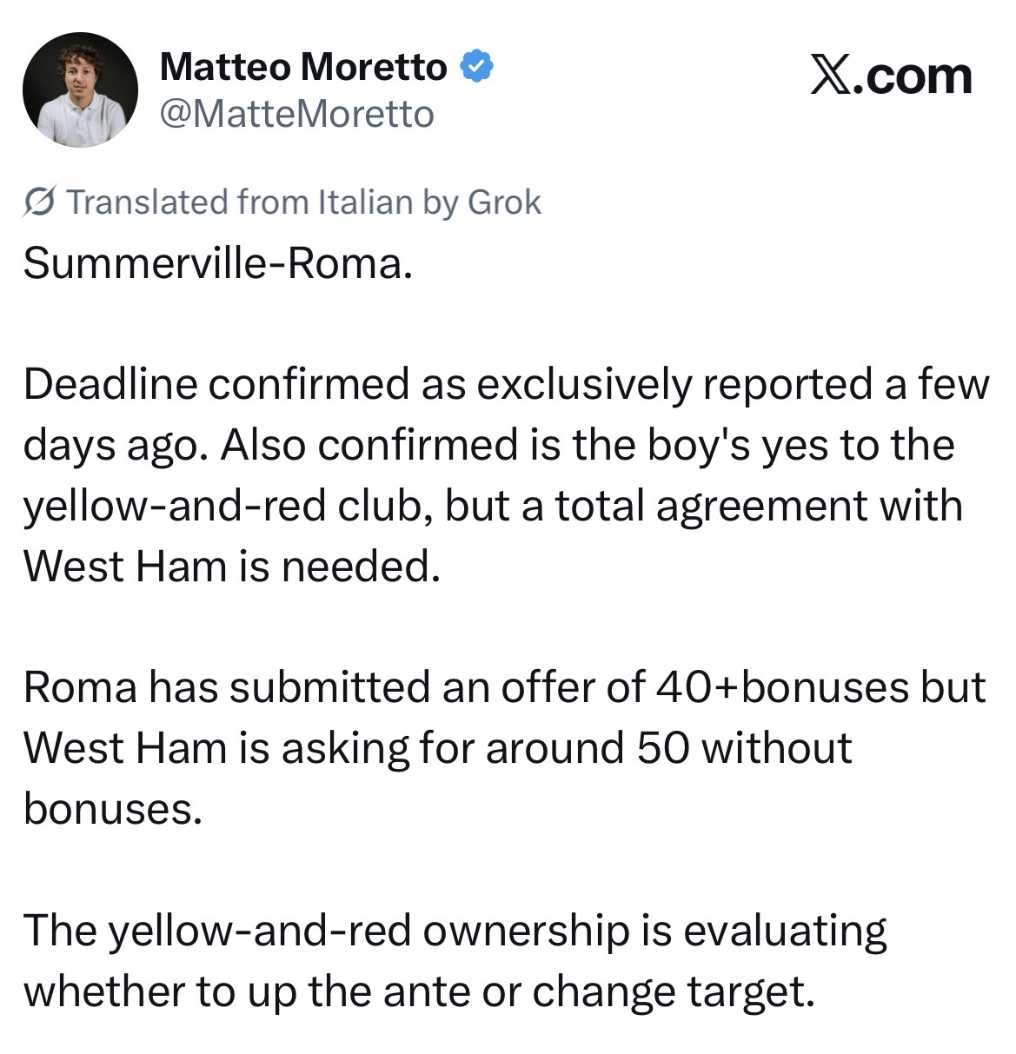Click the word "Grok" in the translation note

(504, 202)
